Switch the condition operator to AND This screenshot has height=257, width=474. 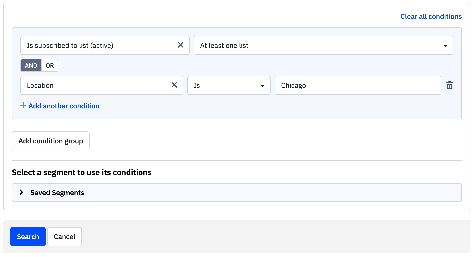pyautogui.click(x=31, y=65)
